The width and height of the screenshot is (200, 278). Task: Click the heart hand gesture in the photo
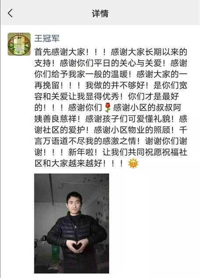[78, 246]
